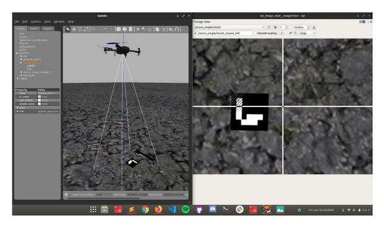Open the Camera menu in Gazebo
Screen dimensions: 384x231
36,22
